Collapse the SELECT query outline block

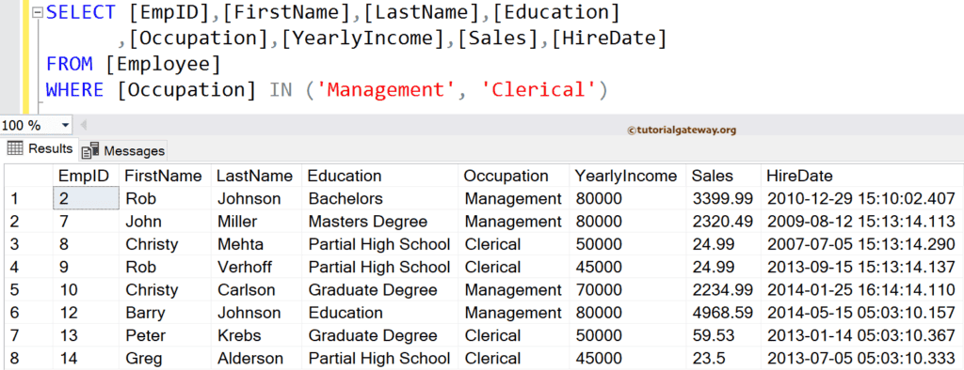click(38, 13)
